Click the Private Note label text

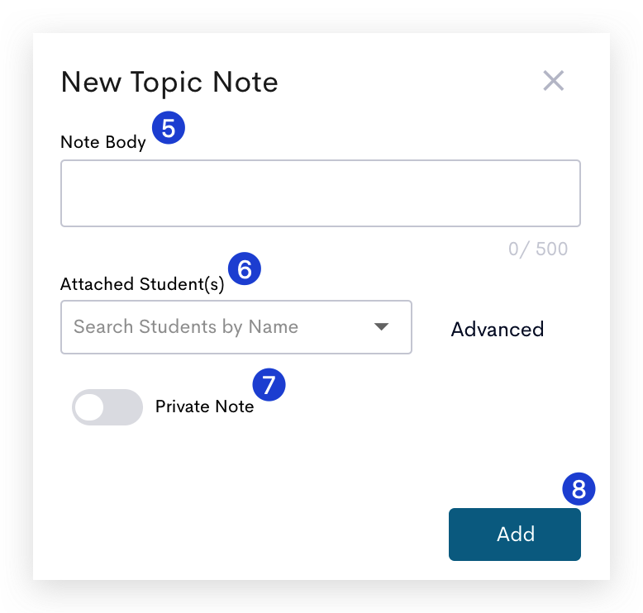click(x=204, y=406)
